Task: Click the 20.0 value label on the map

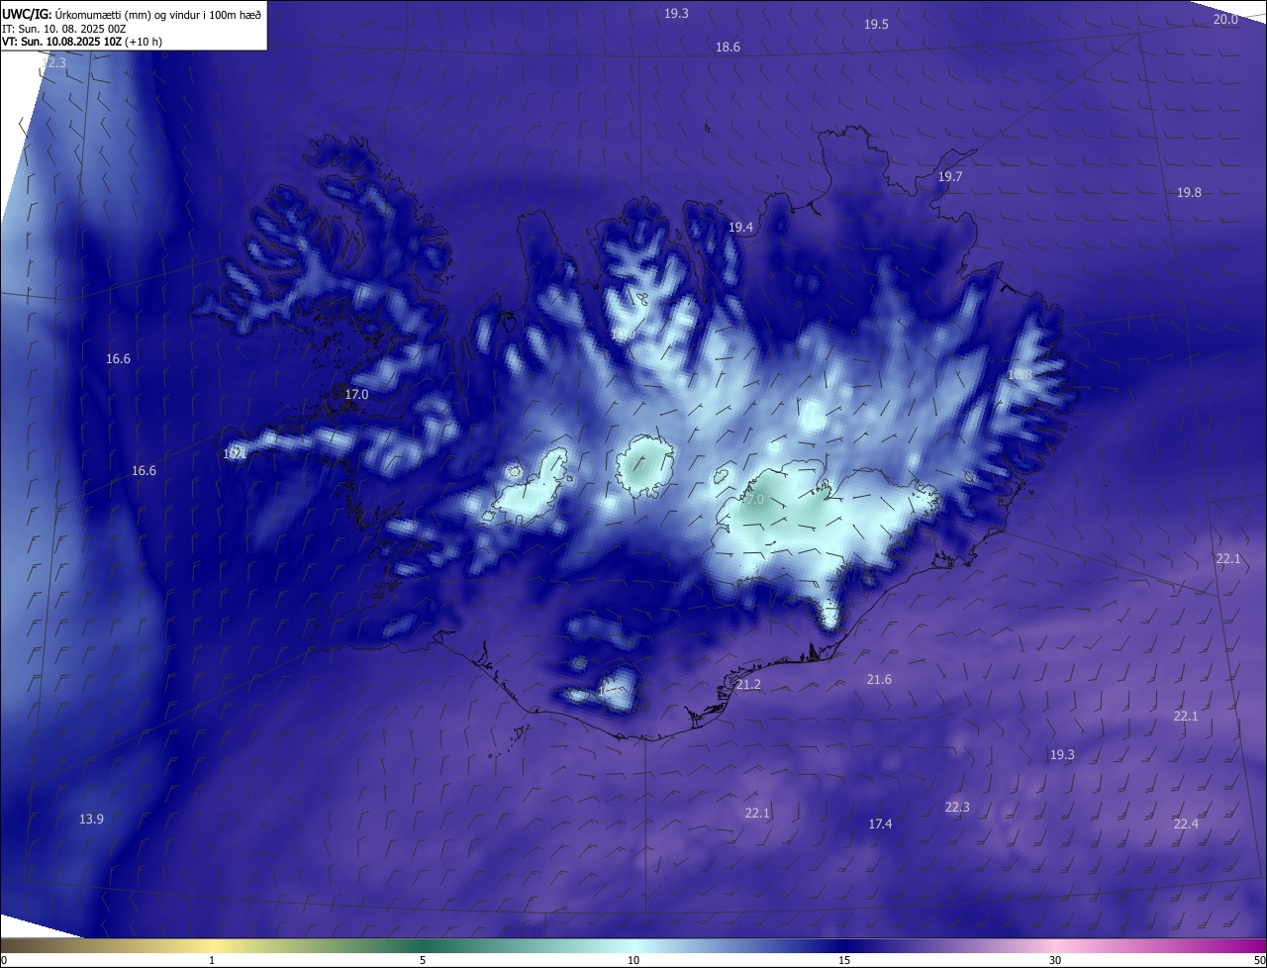Action: pyautogui.click(x=1225, y=20)
